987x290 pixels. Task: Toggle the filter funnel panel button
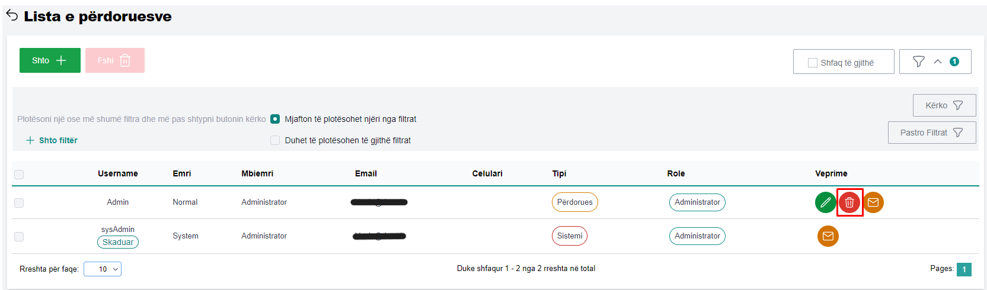click(x=918, y=62)
